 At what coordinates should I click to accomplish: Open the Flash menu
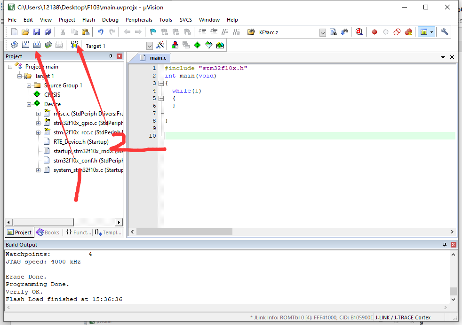pos(88,20)
